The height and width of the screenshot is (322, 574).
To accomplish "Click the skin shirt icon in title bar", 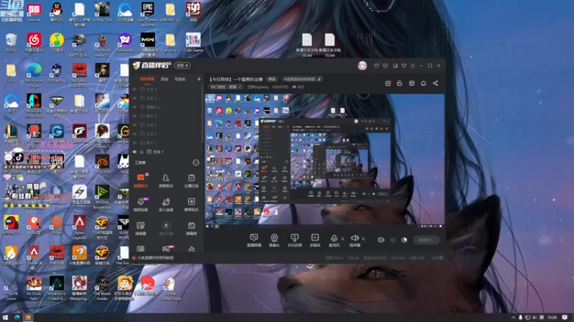I will point(404,66).
